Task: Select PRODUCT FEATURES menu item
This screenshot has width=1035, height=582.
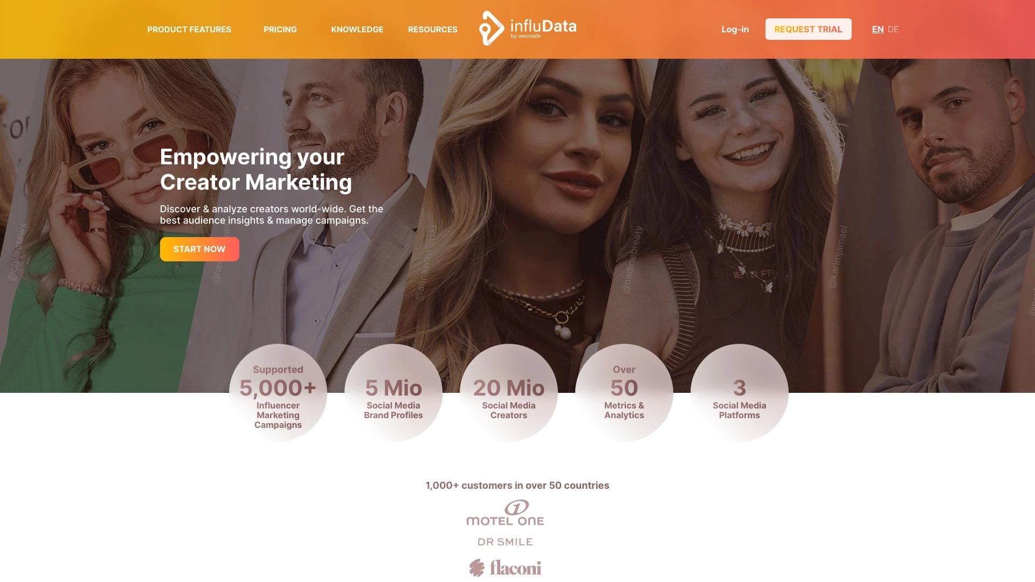Action: point(189,29)
